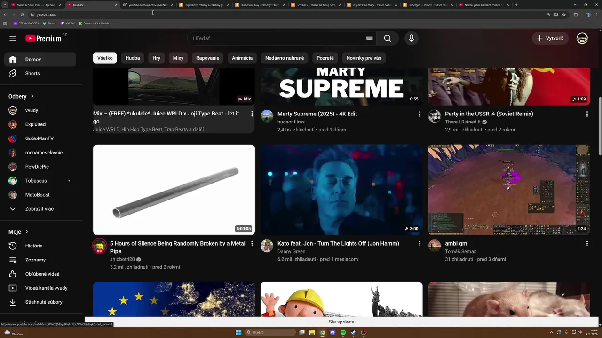Screen dimensions: 602x338
Task: Open Danny Green channel avatar
Action: point(267,246)
